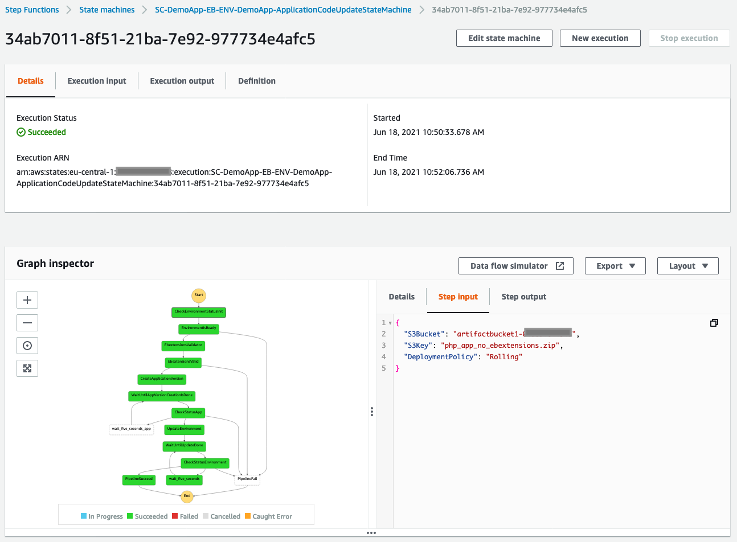Expand the graph to full screen
Screen dimensions: 737x542
coord(27,368)
